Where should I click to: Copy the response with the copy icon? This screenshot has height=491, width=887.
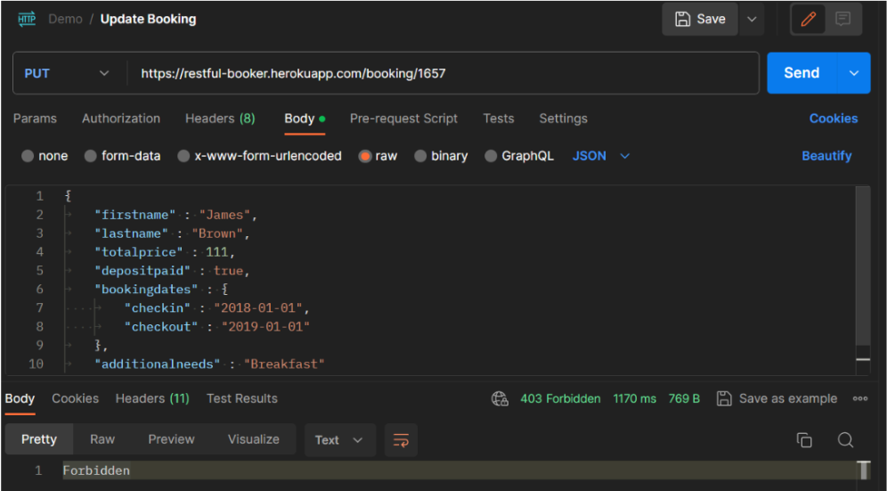(804, 440)
